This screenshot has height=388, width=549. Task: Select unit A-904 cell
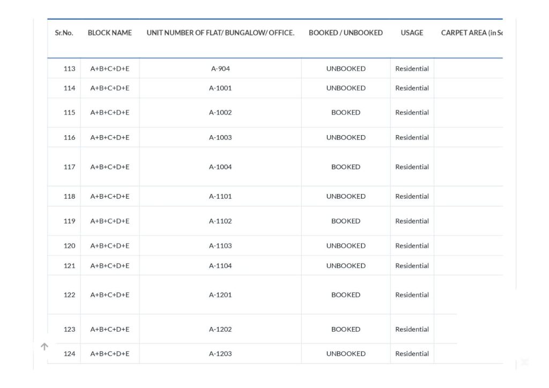tap(220, 69)
